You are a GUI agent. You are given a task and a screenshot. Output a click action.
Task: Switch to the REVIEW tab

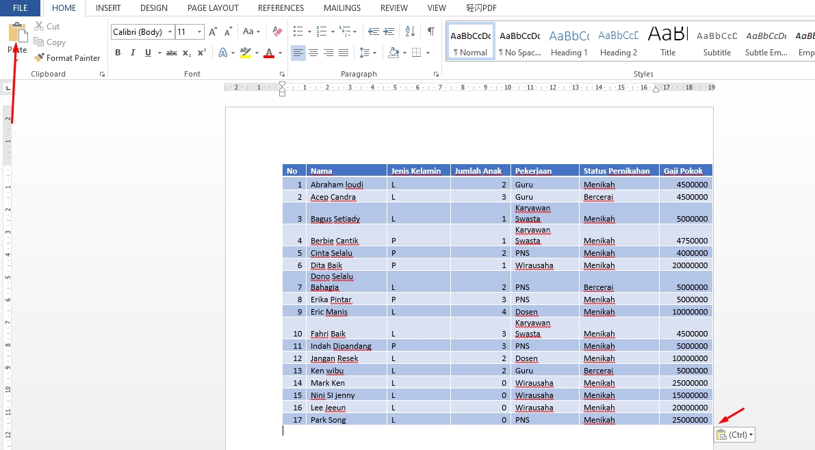(394, 8)
